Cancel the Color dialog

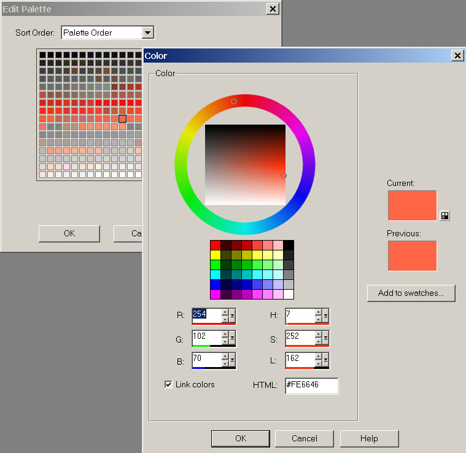pyautogui.click(x=305, y=438)
